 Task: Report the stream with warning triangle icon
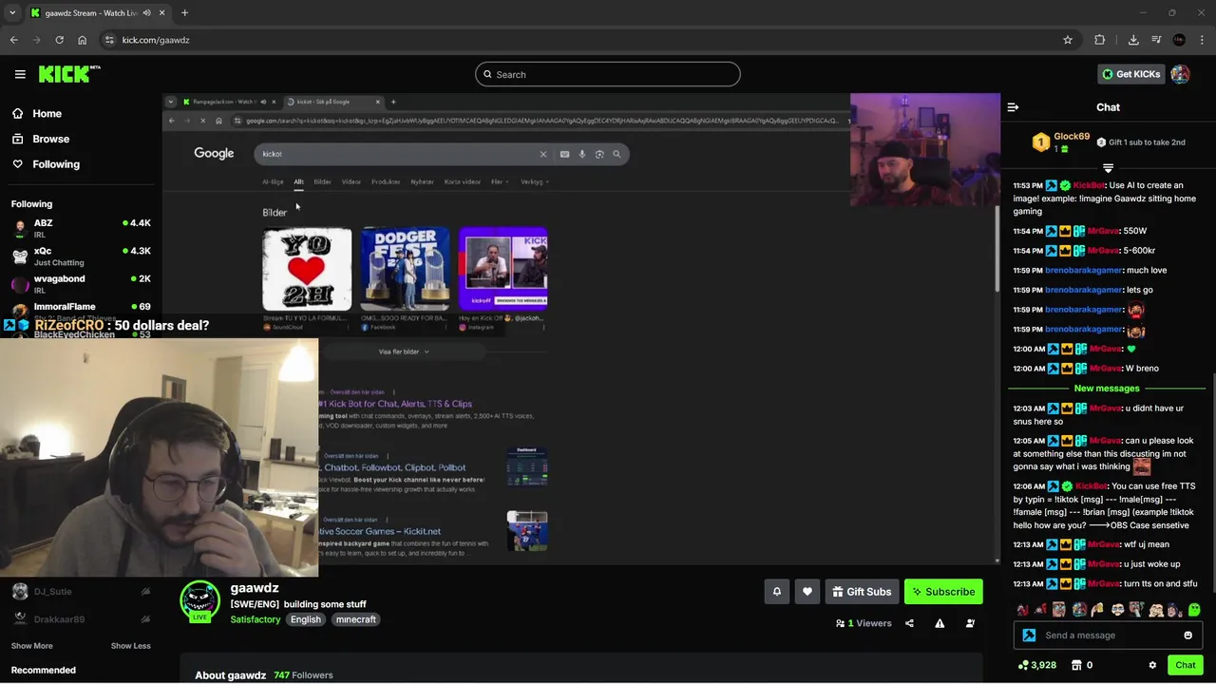[940, 623]
